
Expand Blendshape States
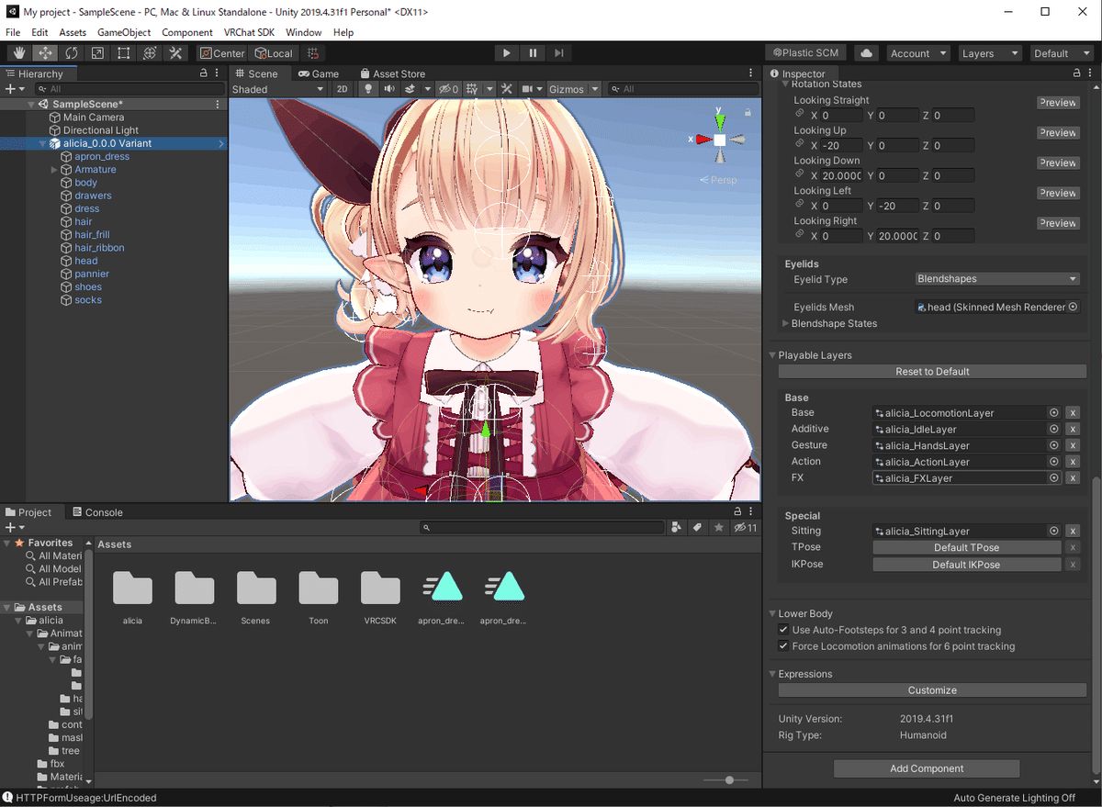(785, 323)
